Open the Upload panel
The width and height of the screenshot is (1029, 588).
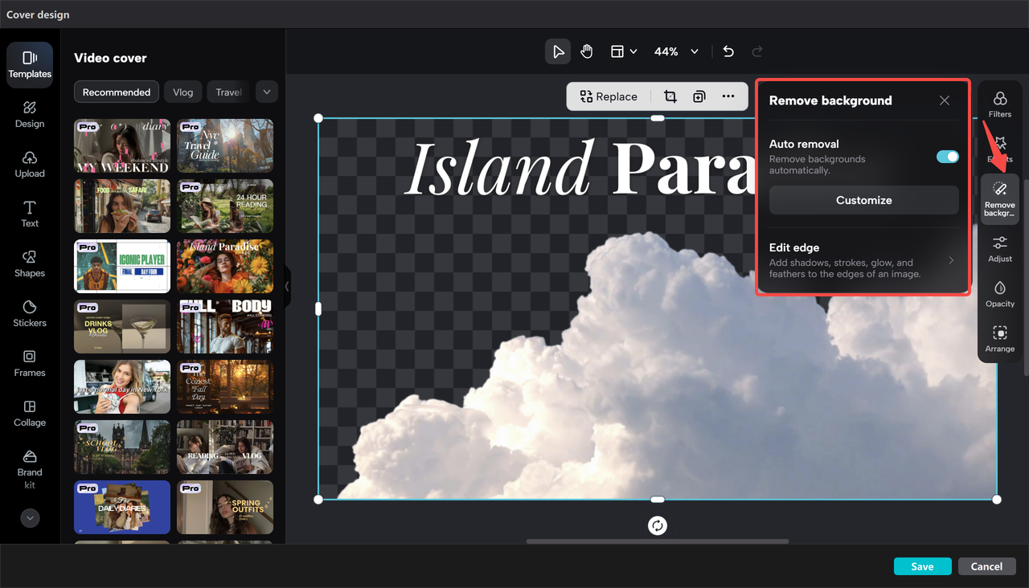click(x=30, y=163)
